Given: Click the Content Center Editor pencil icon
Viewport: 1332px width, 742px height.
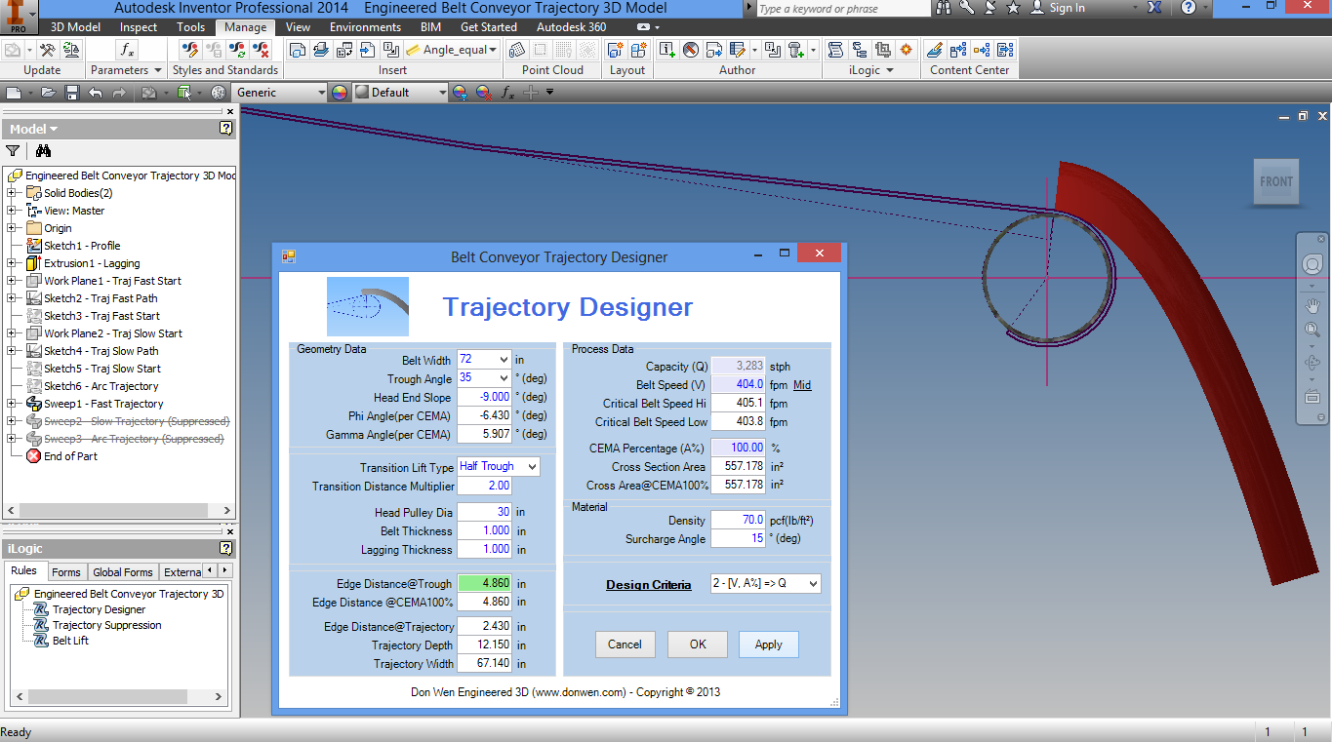Looking at the screenshot, I should click(x=935, y=50).
